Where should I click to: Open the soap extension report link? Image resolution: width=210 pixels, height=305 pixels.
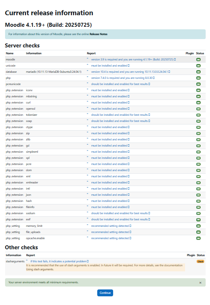coord(120,121)
